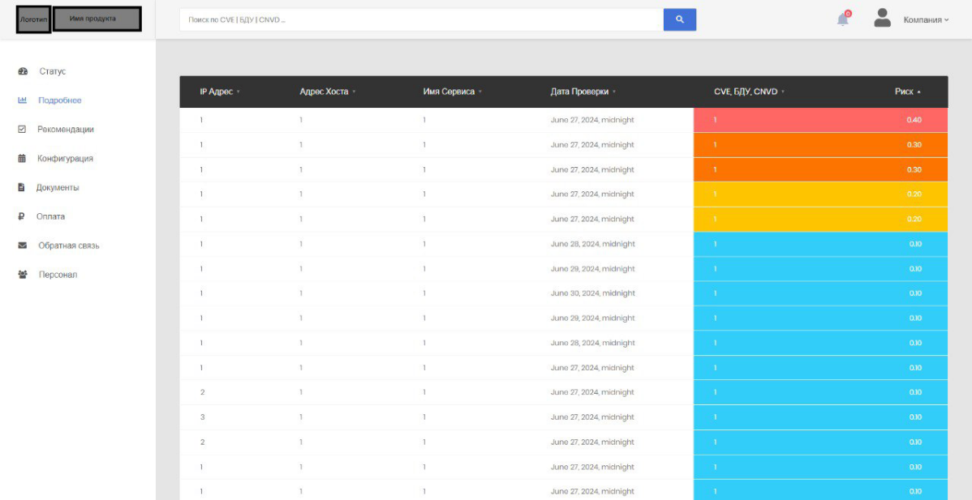Screen dimensions: 972x500
Task: Open notifications via the bell icon
Action: tap(842, 19)
